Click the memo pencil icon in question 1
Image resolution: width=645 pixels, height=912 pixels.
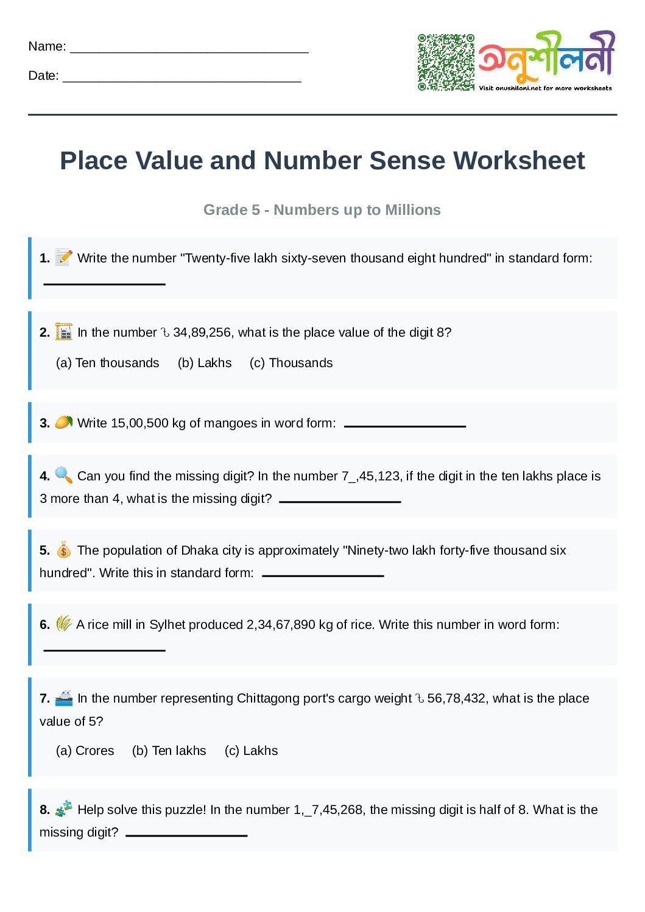coord(63,258)
